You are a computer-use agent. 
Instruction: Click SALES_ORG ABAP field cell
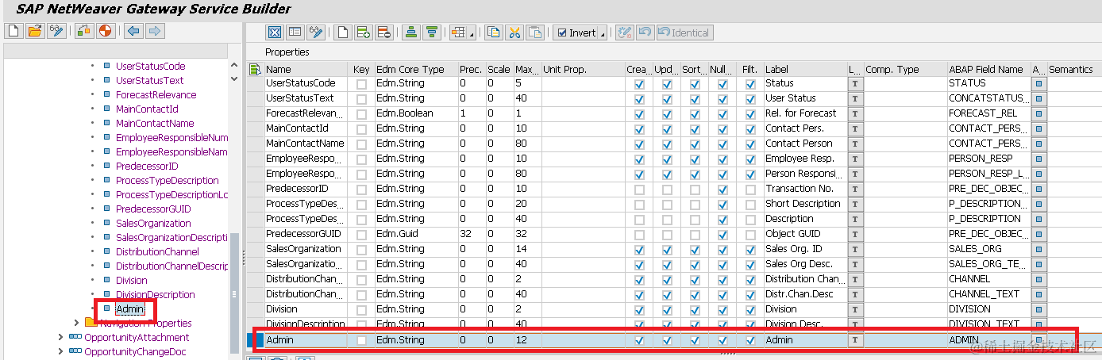click(x=988, y=249)
